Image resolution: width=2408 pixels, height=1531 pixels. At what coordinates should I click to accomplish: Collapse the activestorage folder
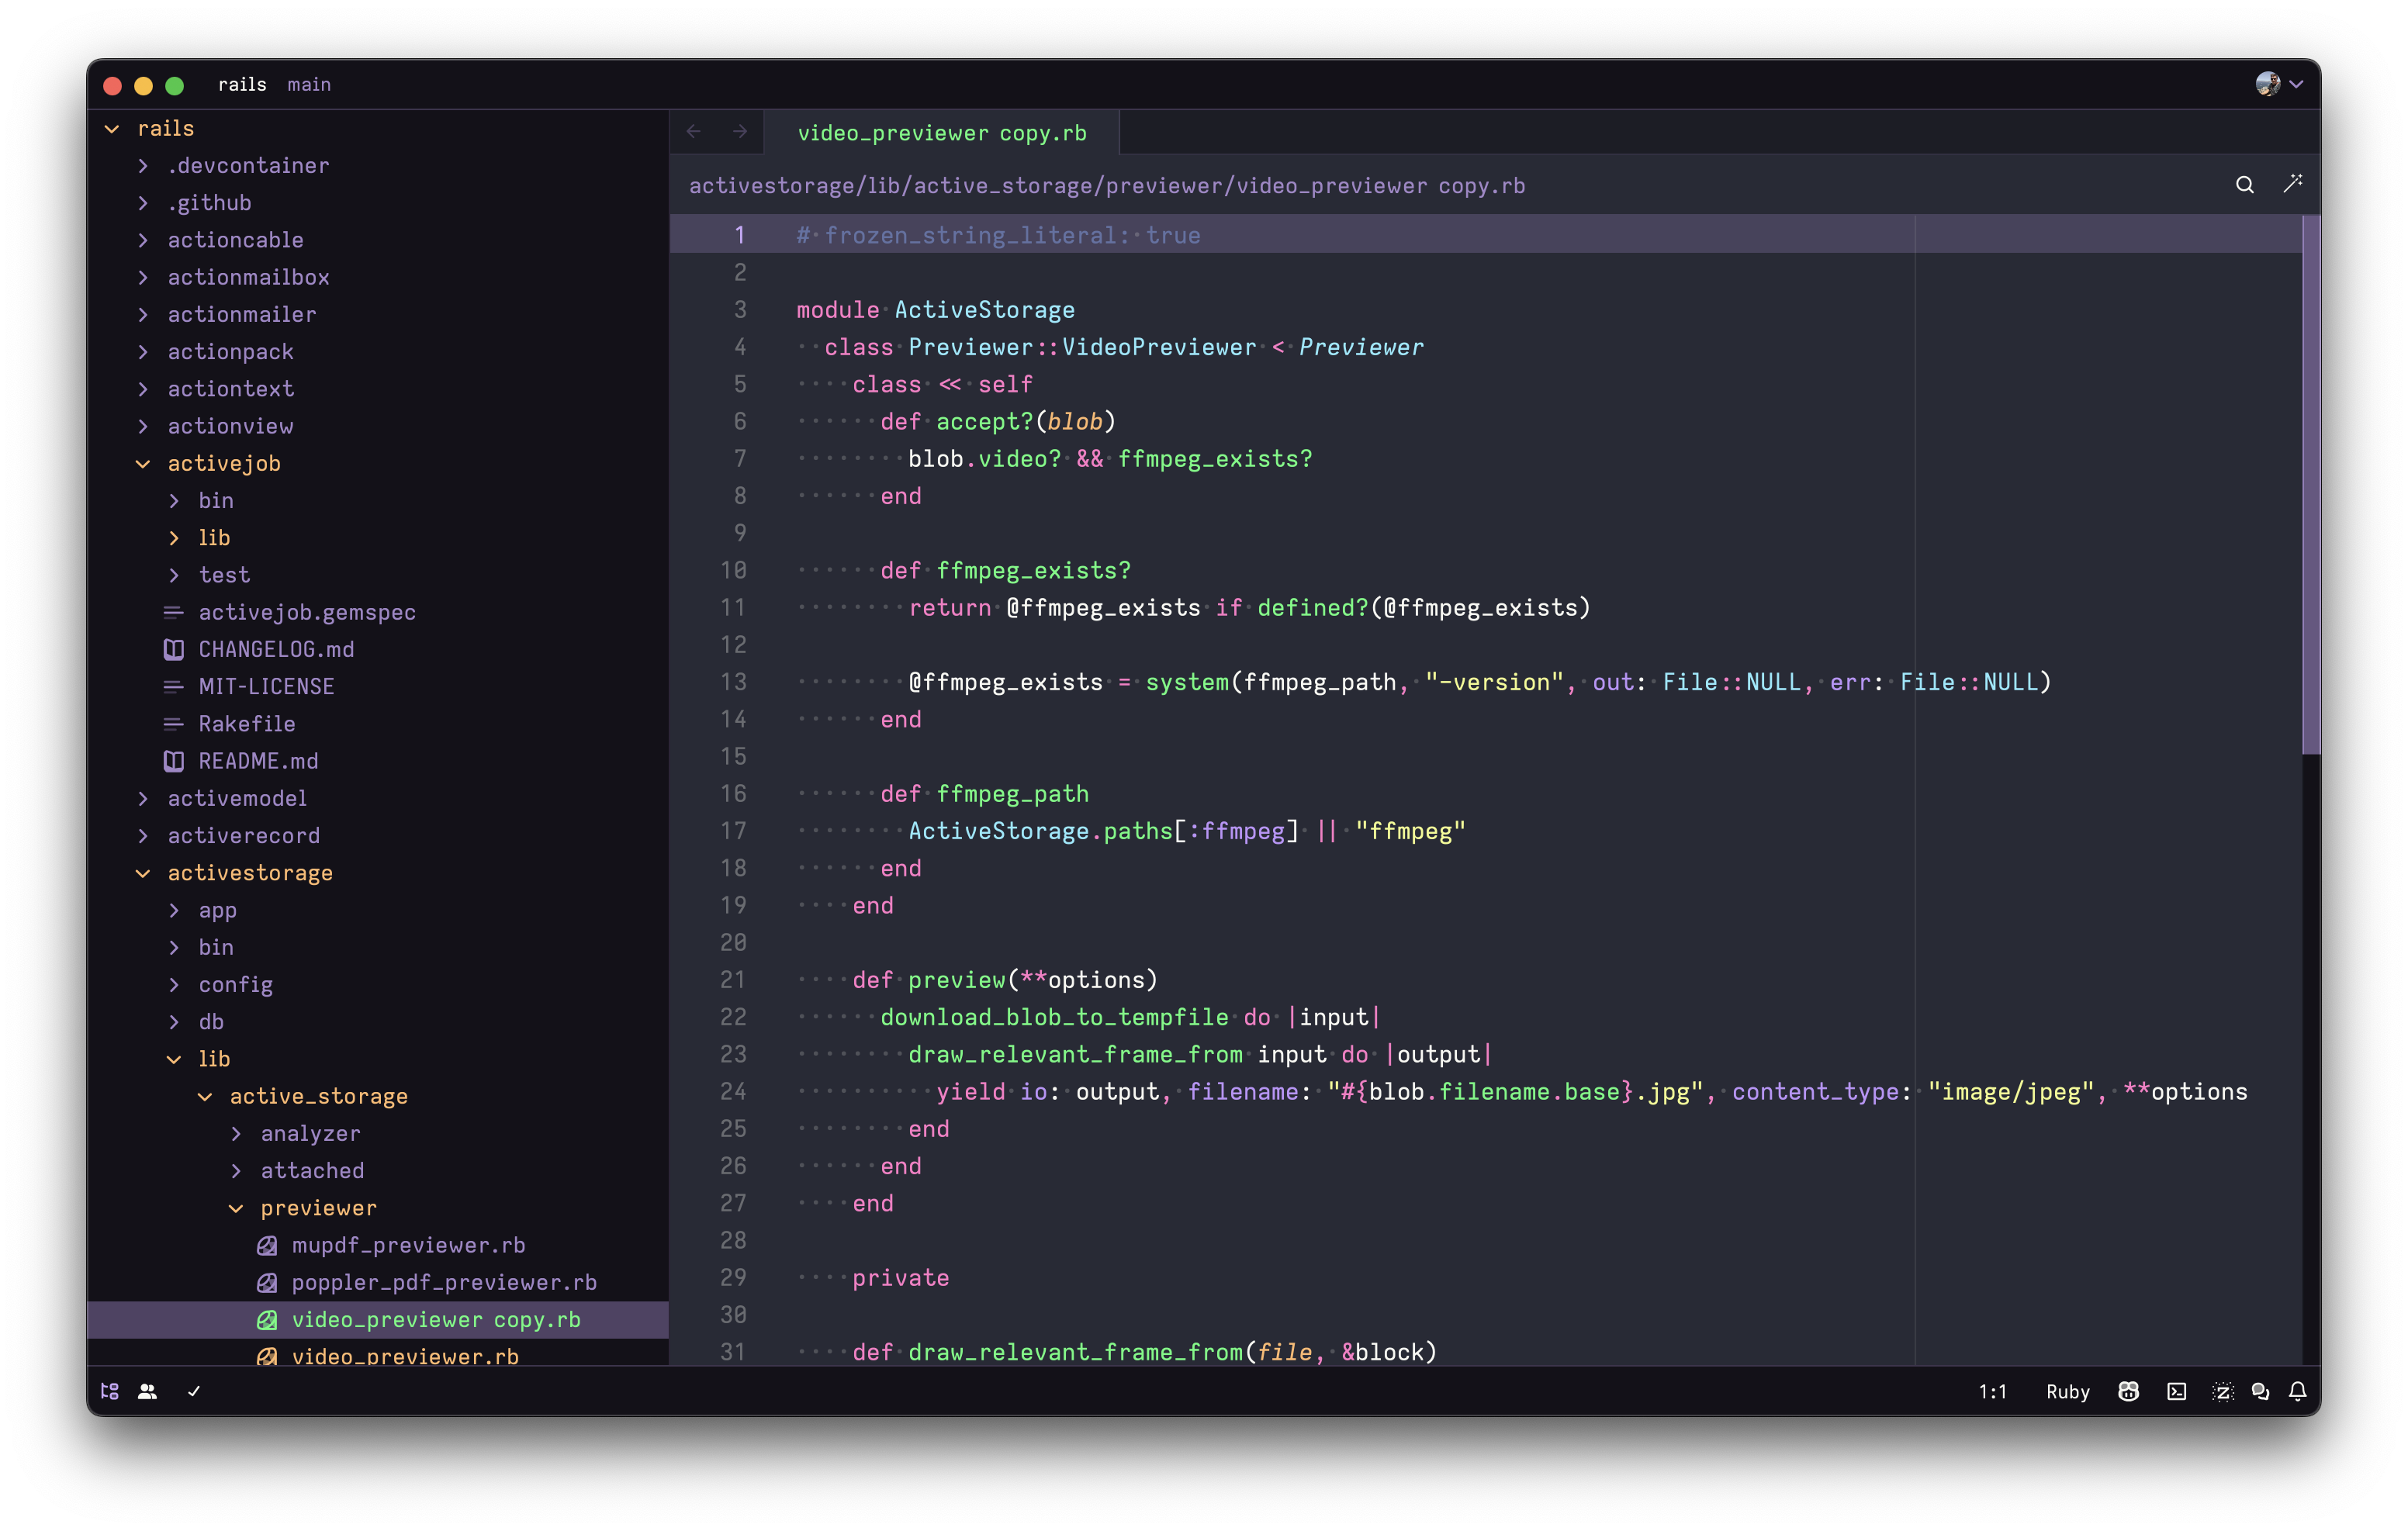coord(249,872)
